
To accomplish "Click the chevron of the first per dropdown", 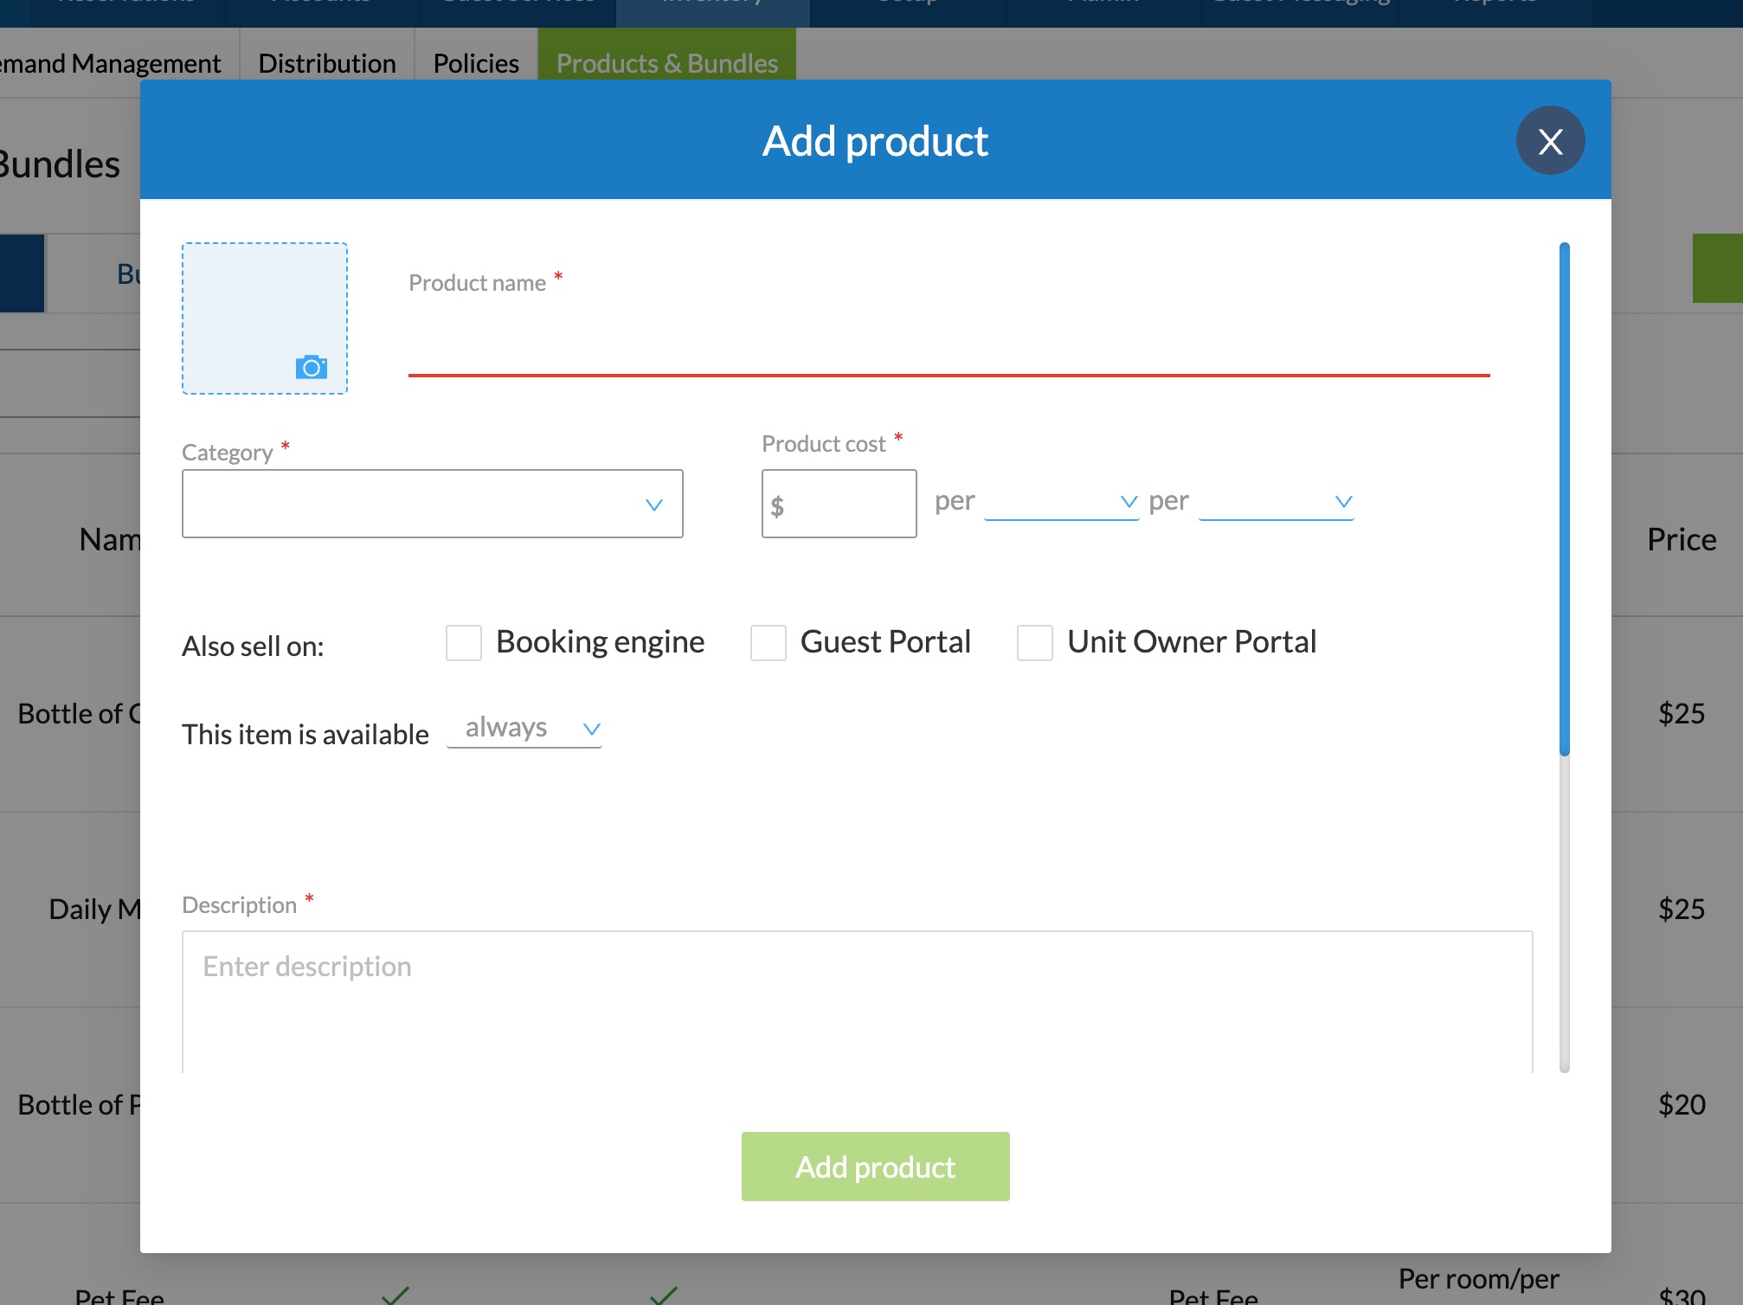I will point(1129,501).
